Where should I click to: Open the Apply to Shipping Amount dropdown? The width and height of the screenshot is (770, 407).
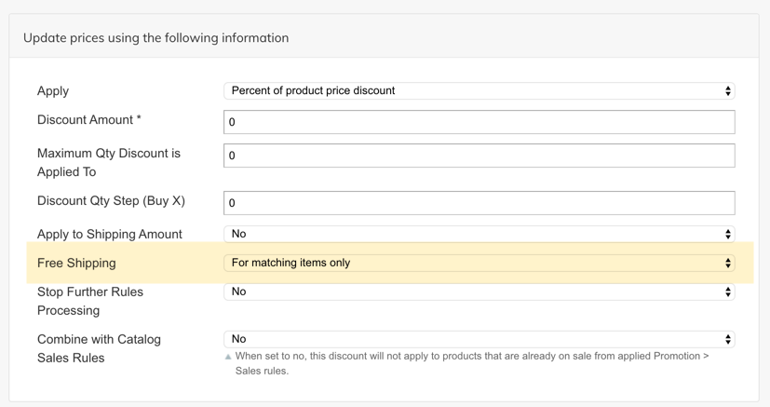pyautogui.click(x=479, y=235)
